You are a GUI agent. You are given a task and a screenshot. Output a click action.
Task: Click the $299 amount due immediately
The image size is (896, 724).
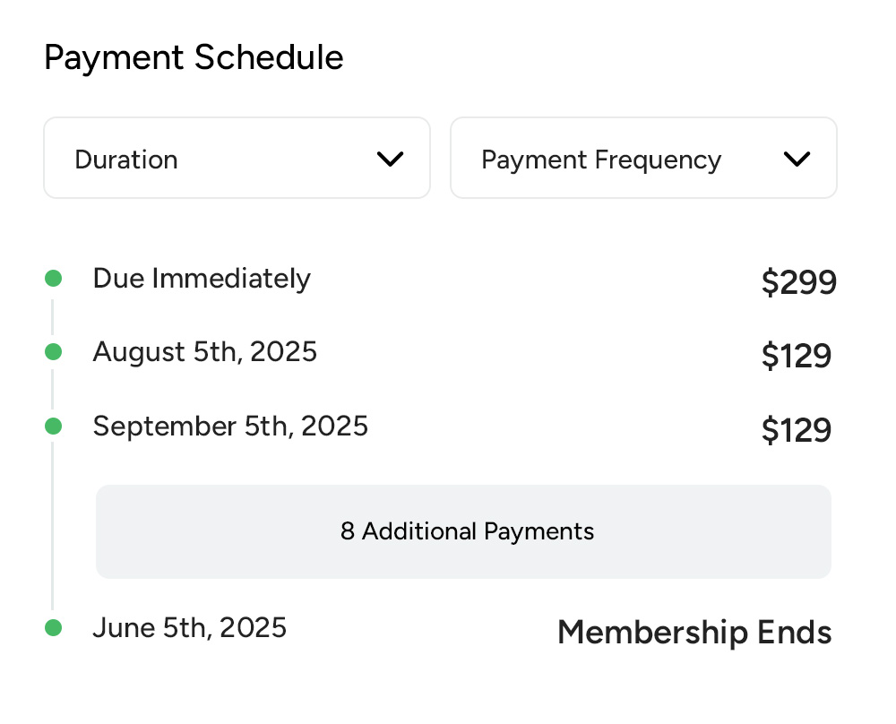point(798,283)
